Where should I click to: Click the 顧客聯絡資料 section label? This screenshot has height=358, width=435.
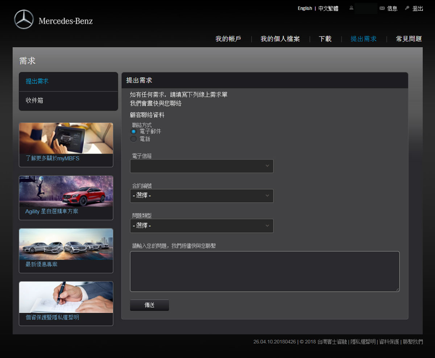coord(147,115)
